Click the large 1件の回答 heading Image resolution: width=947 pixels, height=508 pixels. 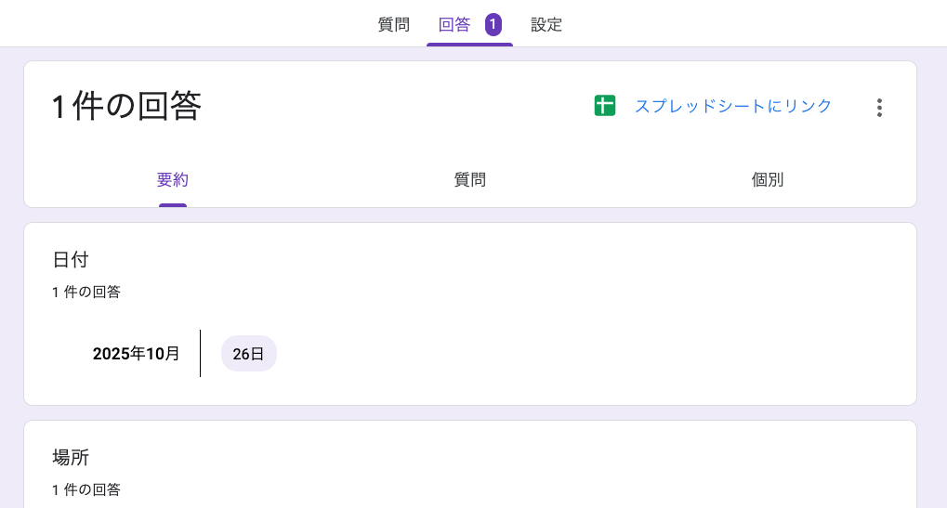(x=126, y=107)
